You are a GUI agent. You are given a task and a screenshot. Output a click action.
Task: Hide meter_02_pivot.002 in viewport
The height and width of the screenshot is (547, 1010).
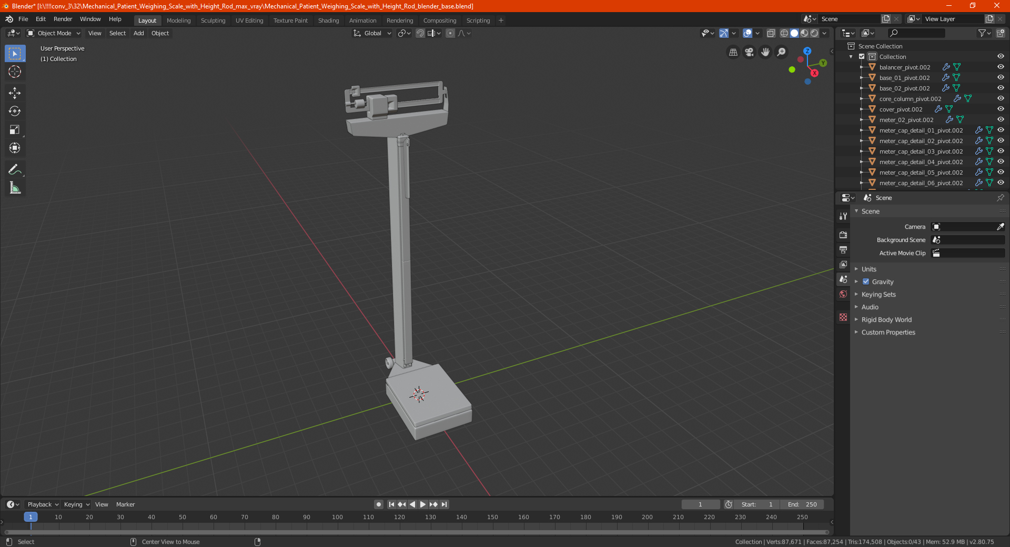(x=1001, y=120)
